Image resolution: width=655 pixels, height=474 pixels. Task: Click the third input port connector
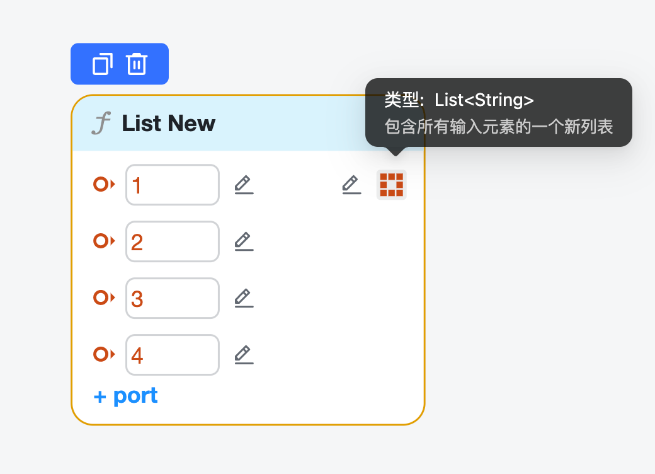pos(103,298)
